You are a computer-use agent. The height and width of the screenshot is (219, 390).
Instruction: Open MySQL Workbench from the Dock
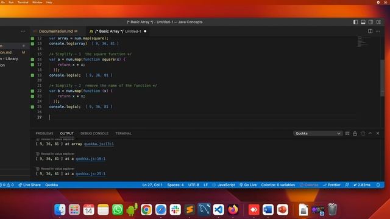click(204, 209)
